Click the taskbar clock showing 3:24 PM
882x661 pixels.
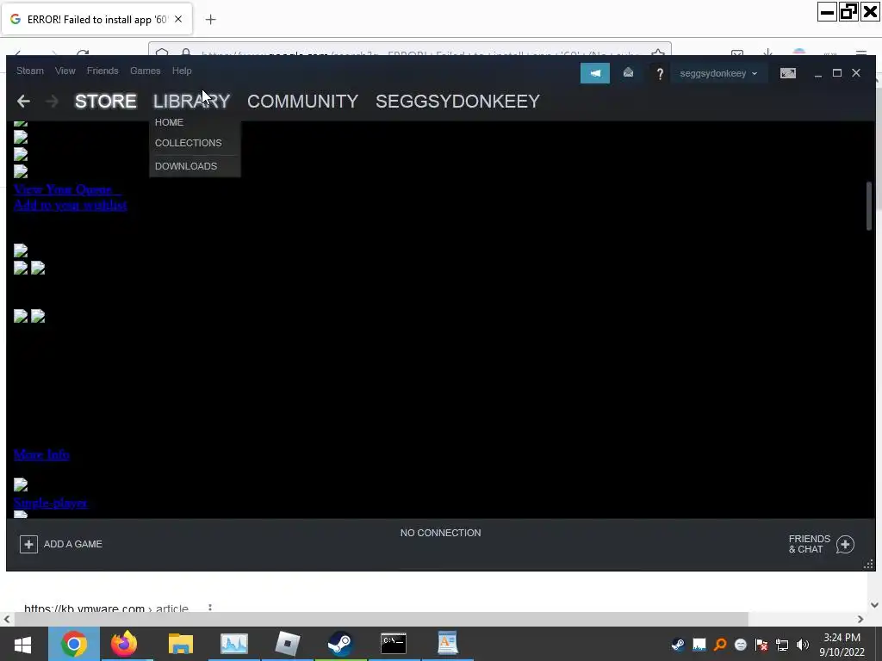pos(842,644)
